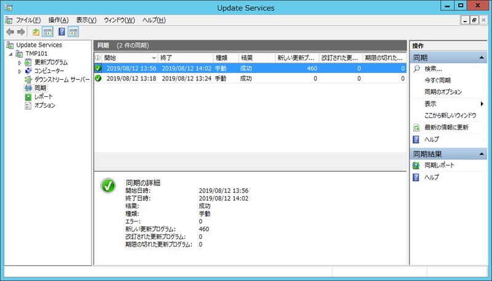Screen dimensions: 492x281
Task: Select ダウンストリーム サーバー tree item
Action: [x=62, y=80]
